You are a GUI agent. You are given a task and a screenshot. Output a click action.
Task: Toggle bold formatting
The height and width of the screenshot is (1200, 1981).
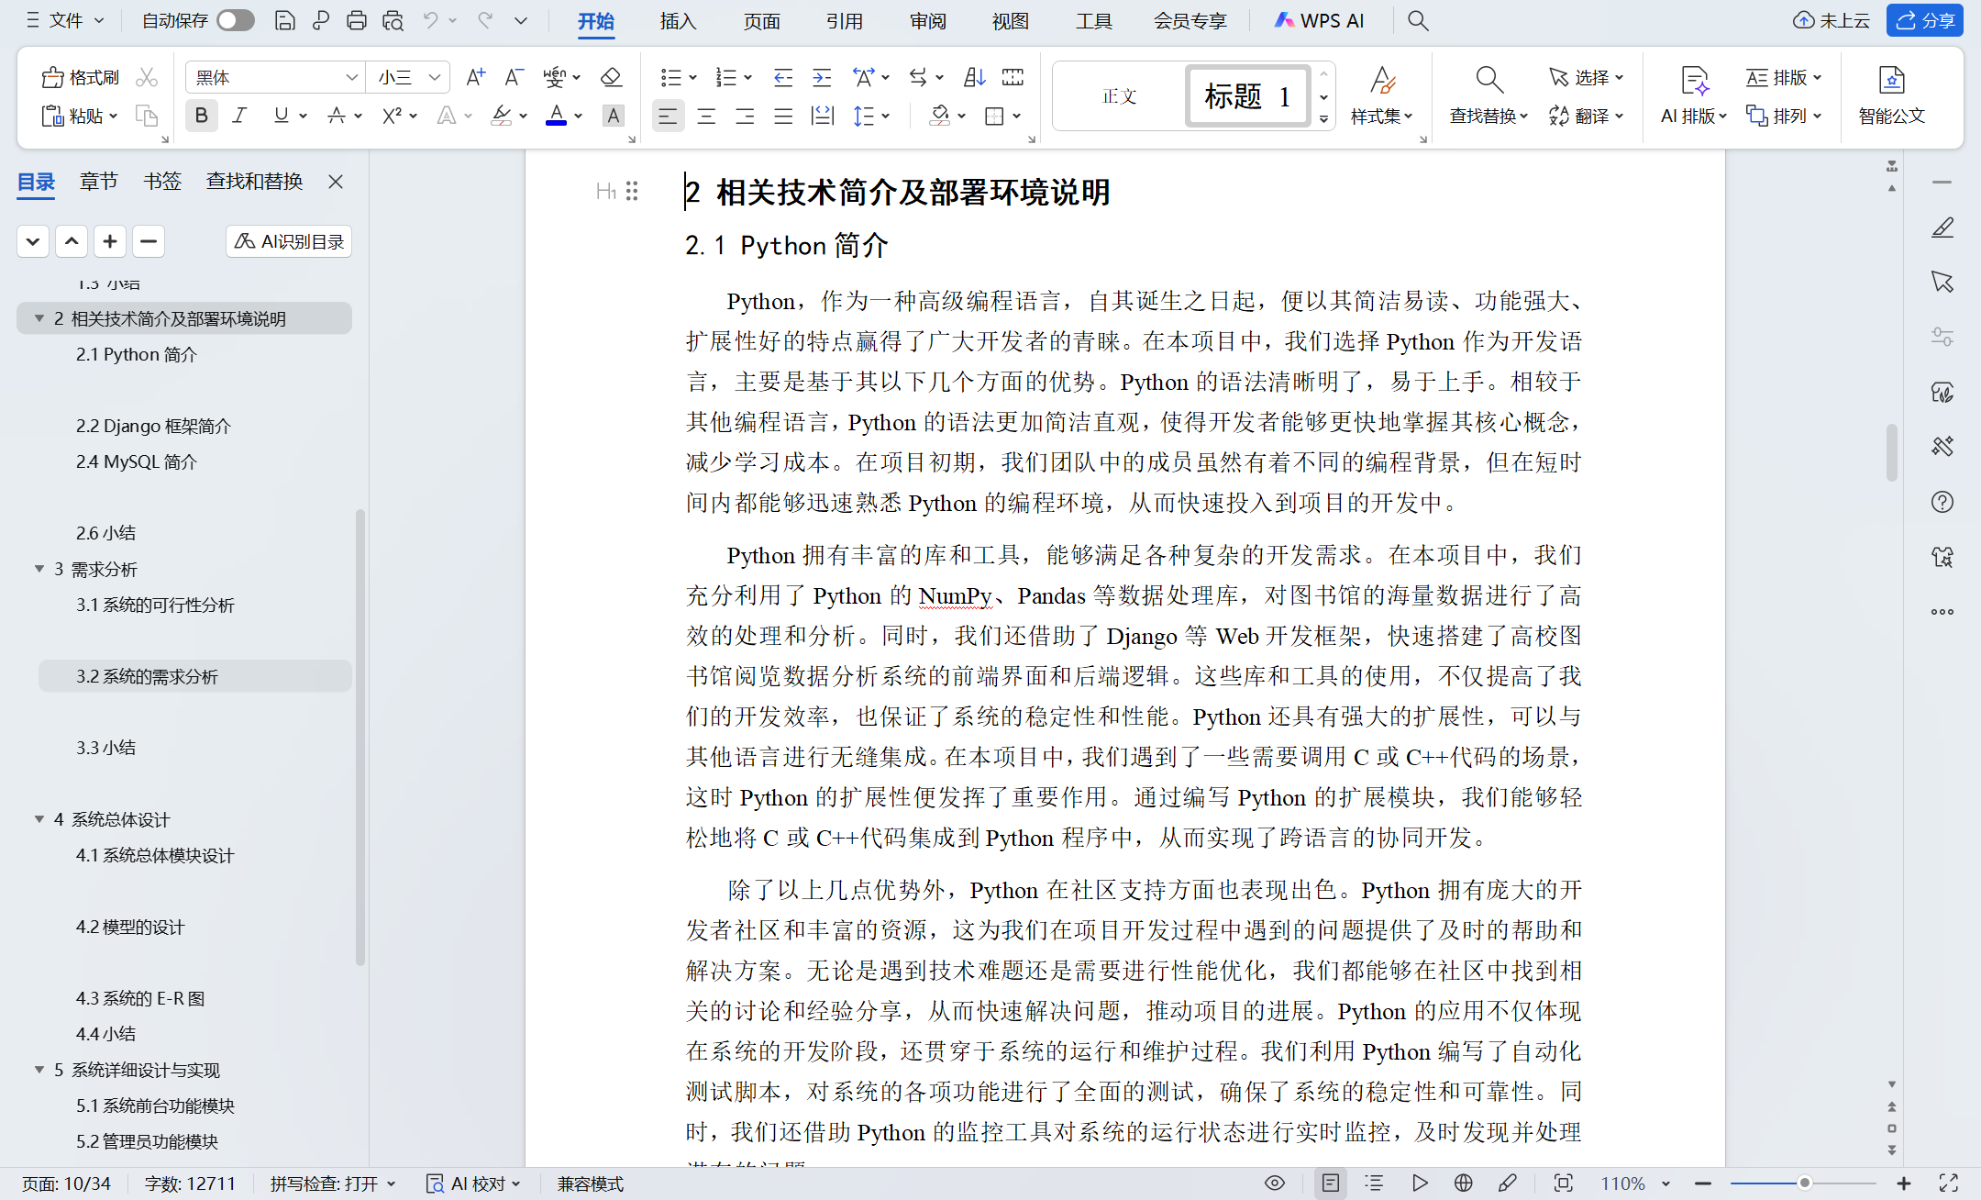[x=202, y=116]
